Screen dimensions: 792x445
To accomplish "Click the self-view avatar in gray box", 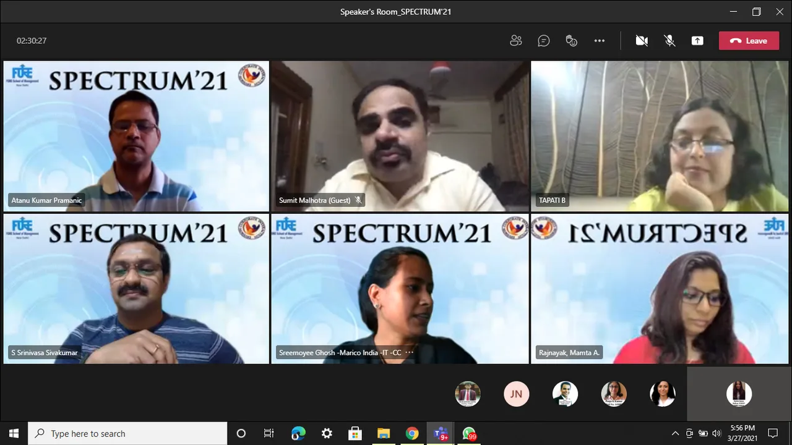I will coord(739,394).
